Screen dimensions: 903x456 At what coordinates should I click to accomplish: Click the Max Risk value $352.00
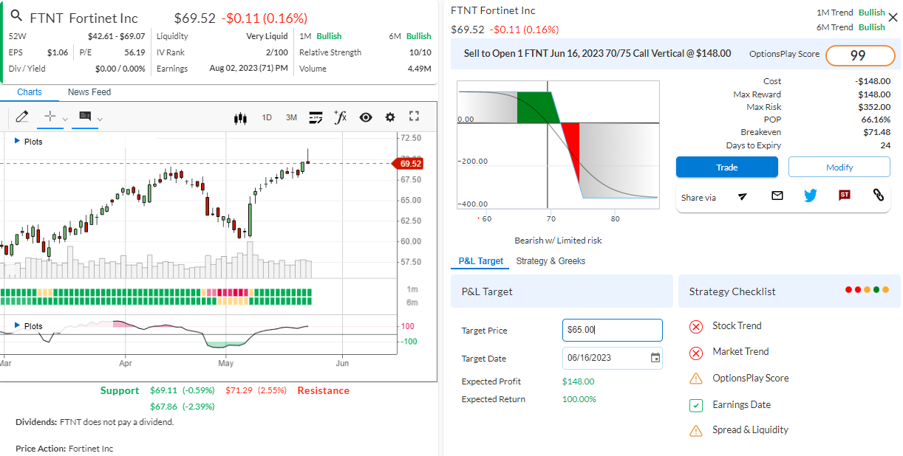874,107
